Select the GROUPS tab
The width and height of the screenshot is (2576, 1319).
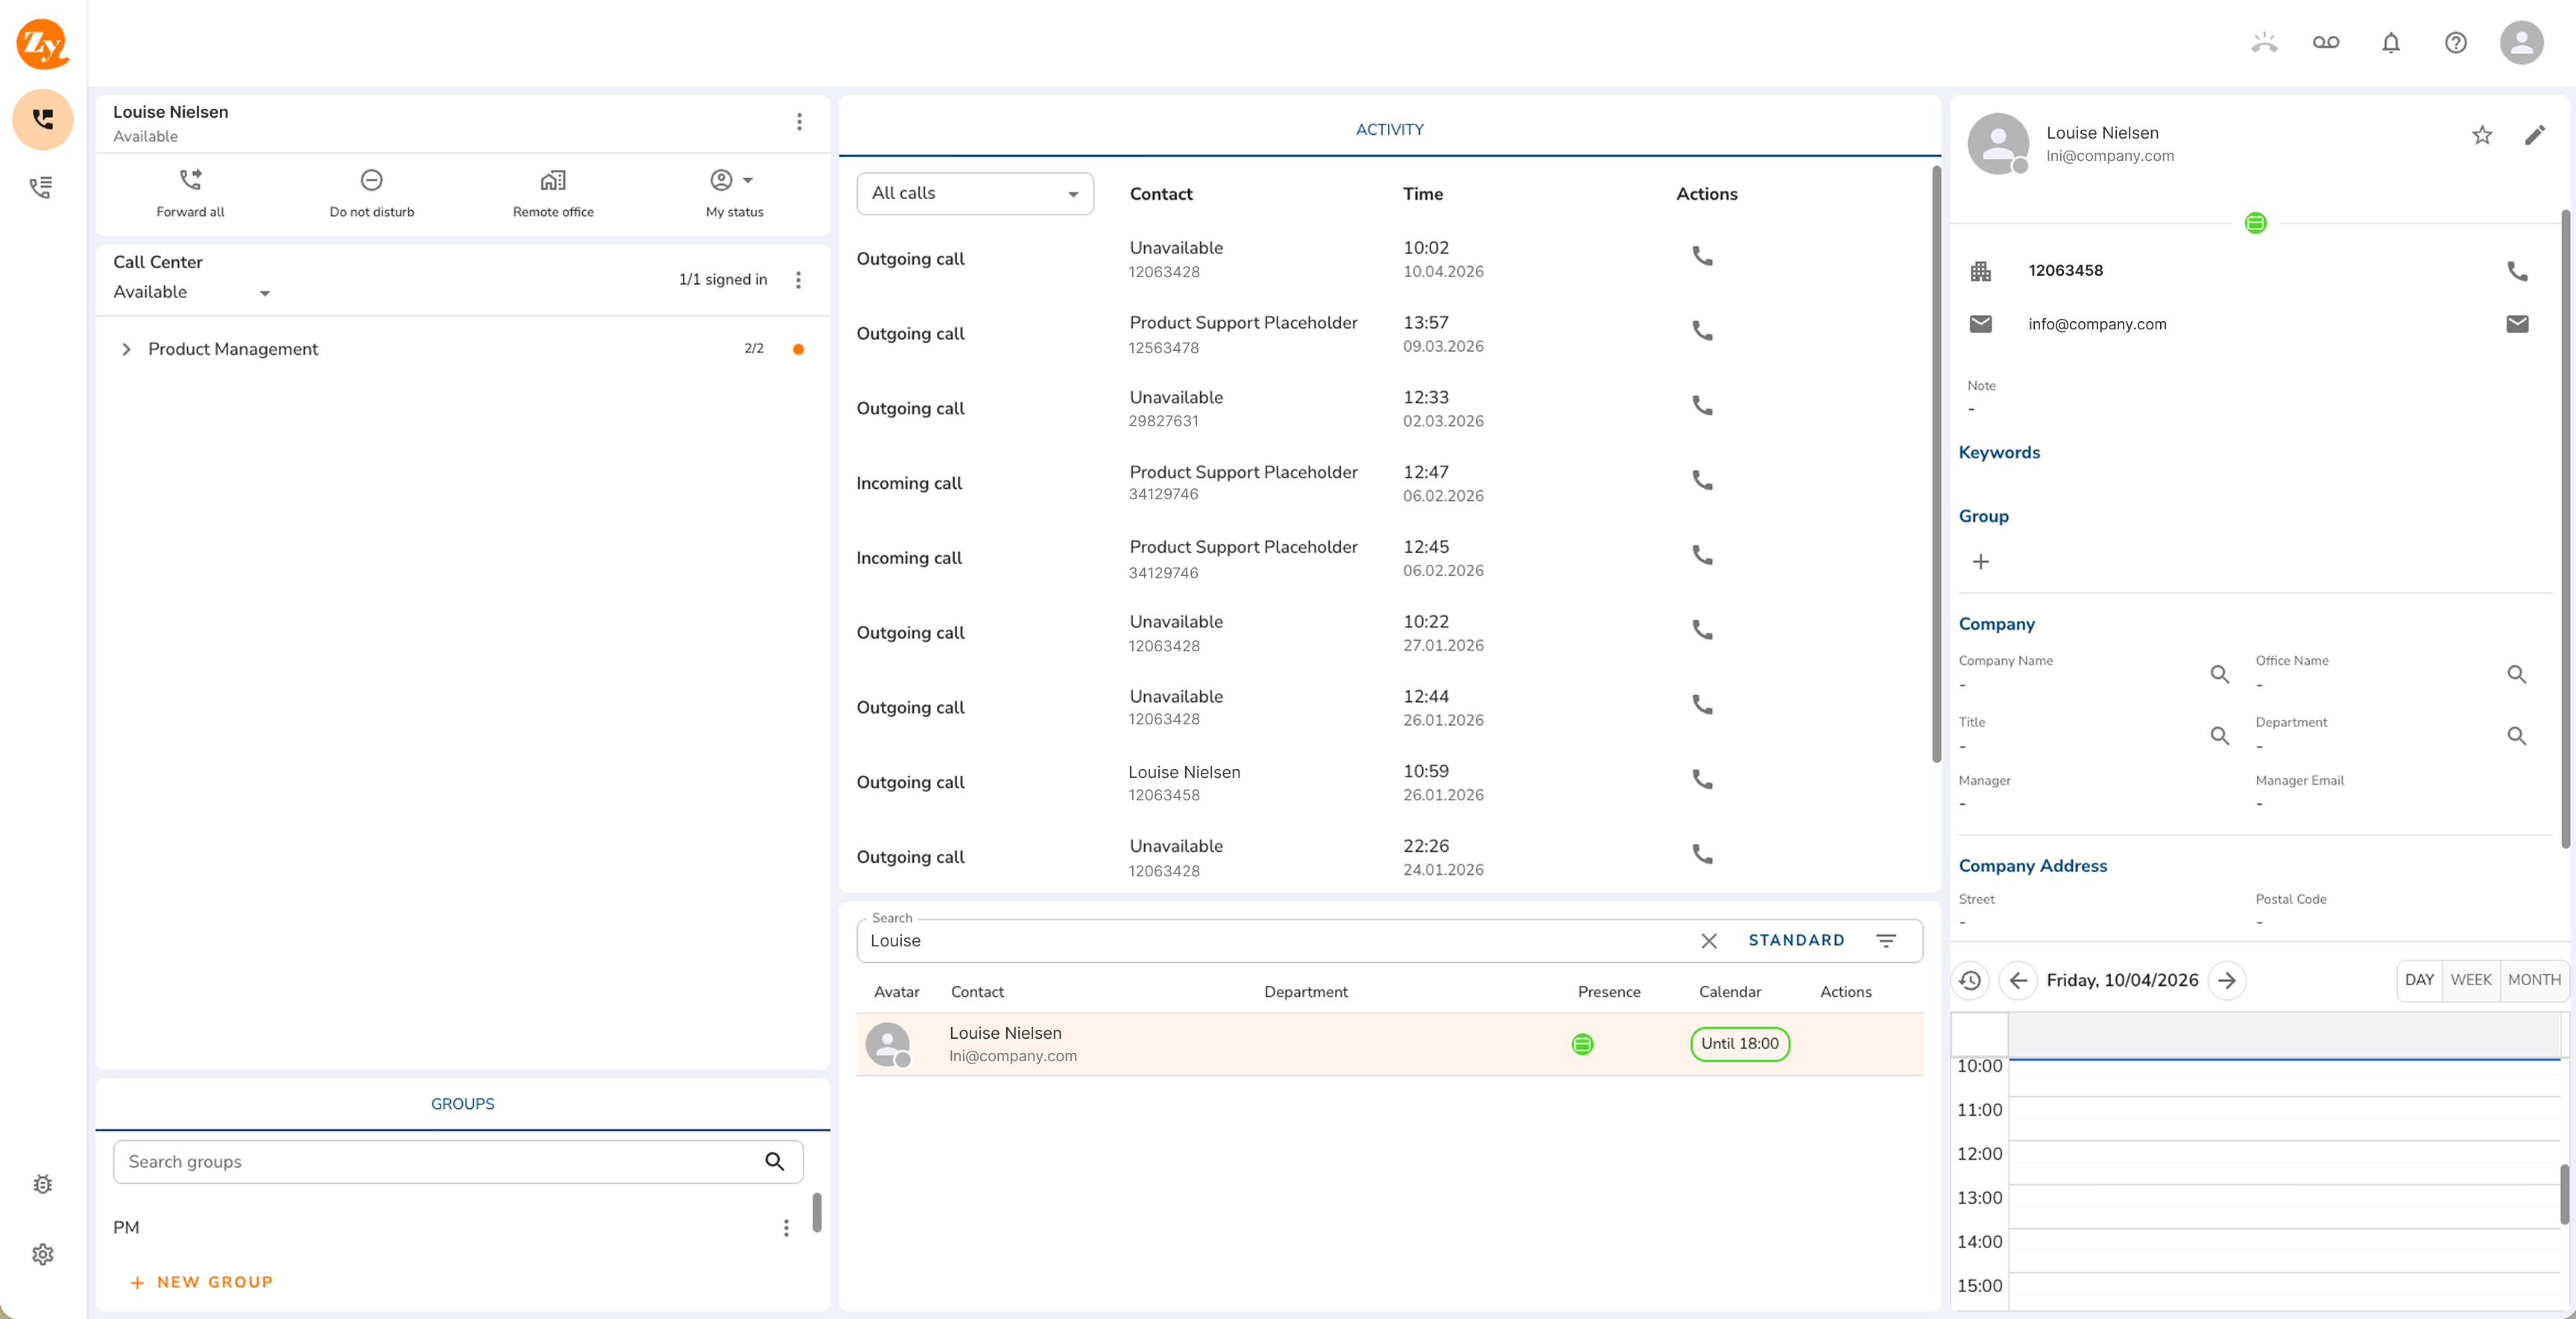pos(462,1104)
